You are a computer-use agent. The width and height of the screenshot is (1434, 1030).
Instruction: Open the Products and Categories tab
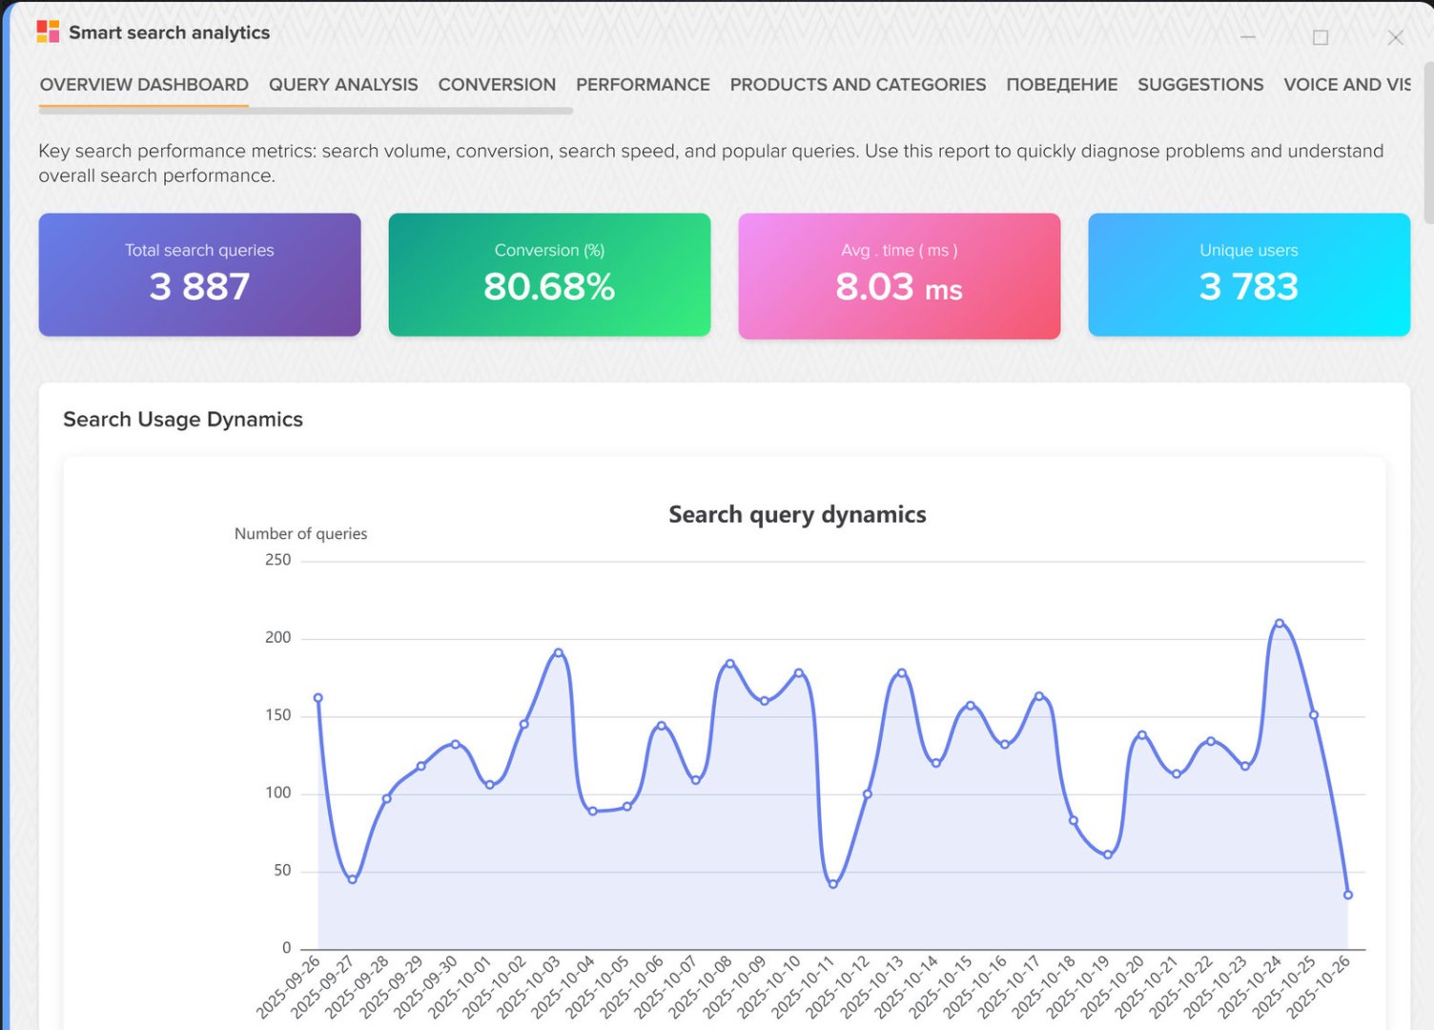coord(858,85)
